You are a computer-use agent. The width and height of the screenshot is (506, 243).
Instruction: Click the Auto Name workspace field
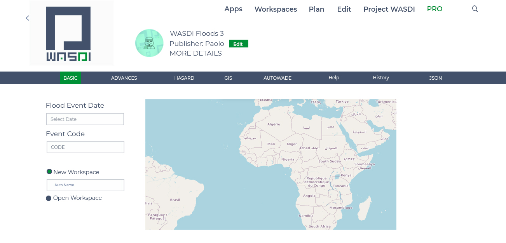pos(85,185)
